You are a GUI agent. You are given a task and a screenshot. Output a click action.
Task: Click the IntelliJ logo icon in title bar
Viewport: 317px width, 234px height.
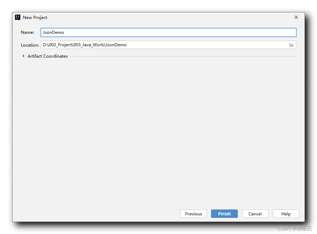[18, 17]
